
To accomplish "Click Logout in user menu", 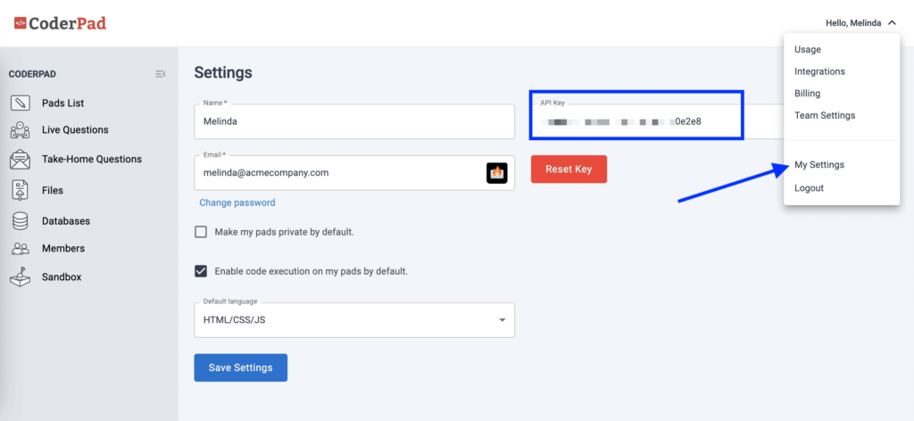I will [809, 188].
